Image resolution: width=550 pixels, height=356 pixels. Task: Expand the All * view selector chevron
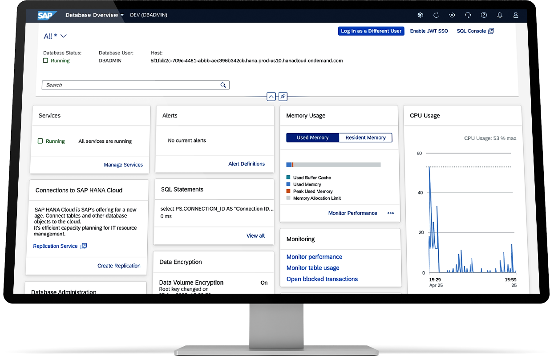[x=63, y=36]
